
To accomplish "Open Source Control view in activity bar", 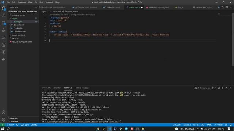I will [x=4, y=23].
